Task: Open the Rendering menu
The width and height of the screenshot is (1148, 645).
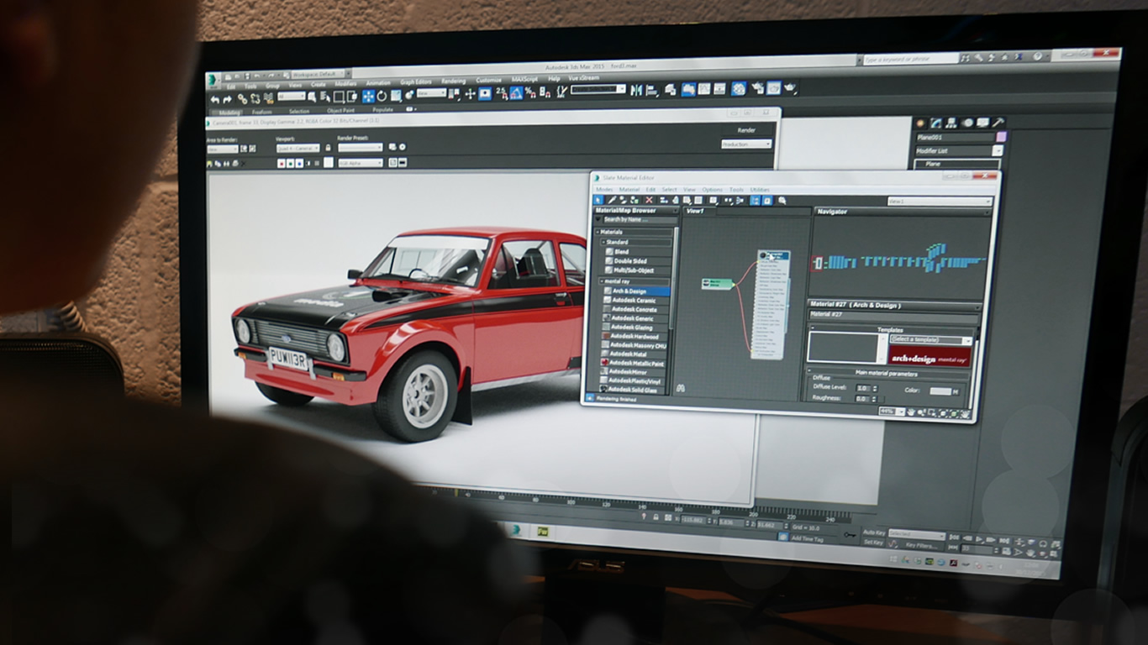Action: point(453,81)
